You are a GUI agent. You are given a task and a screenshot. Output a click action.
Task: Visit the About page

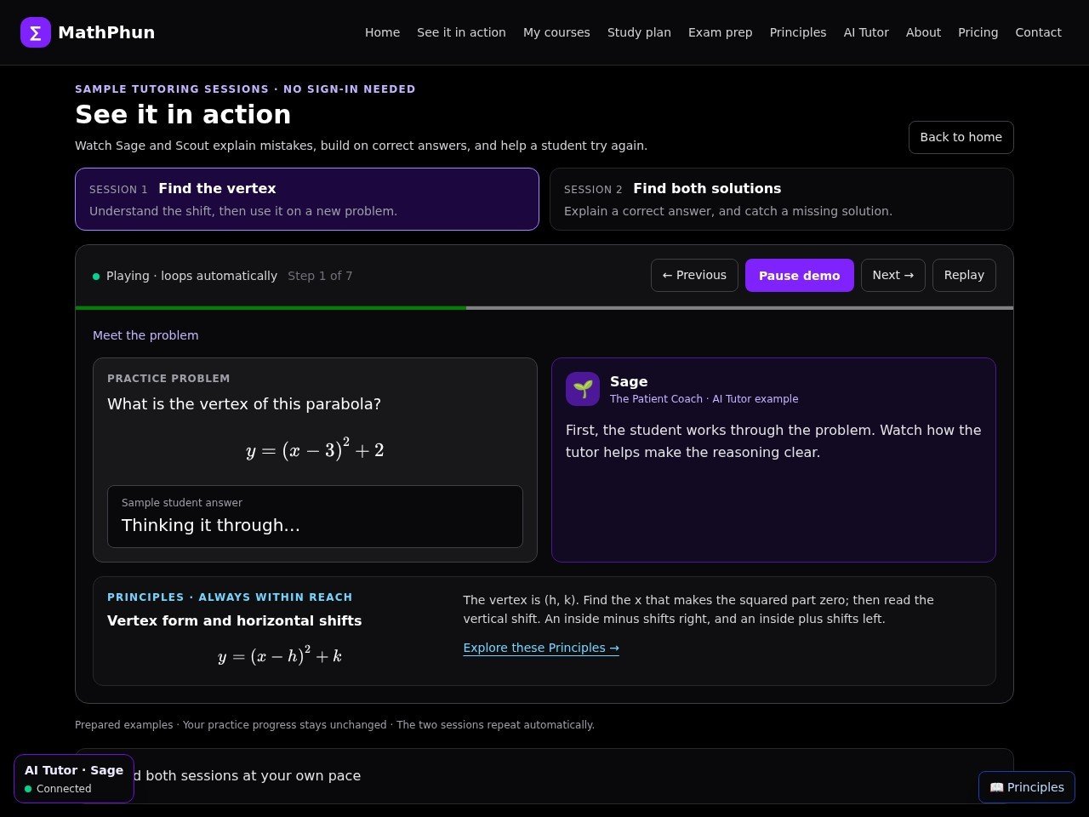click(923, 32)
